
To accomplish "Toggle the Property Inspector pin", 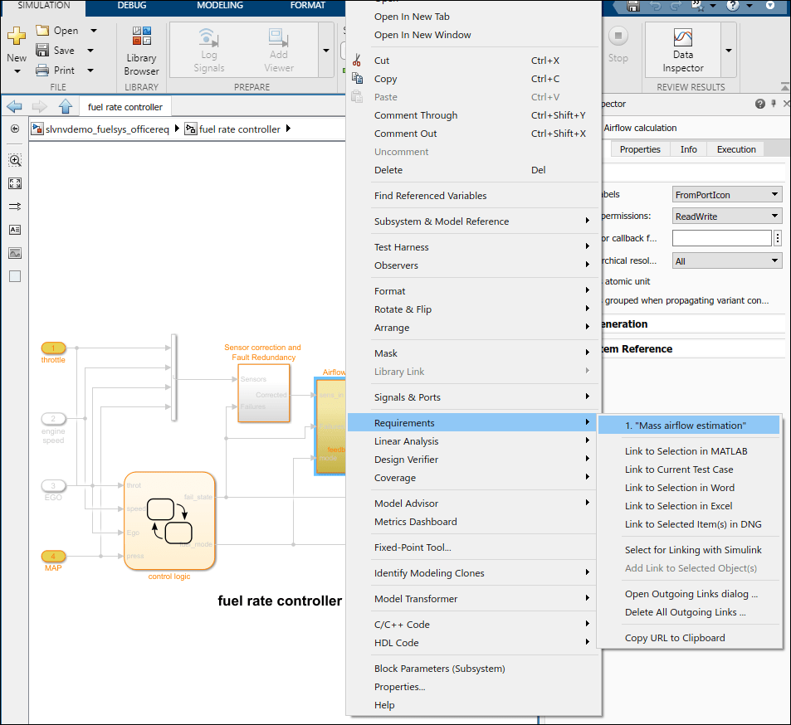I will 774,105.
